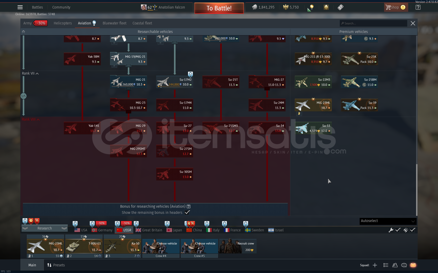The height and width of the screenshot is (273, 438).
Task: Open the Battles menu
Action: pos(37,7)
